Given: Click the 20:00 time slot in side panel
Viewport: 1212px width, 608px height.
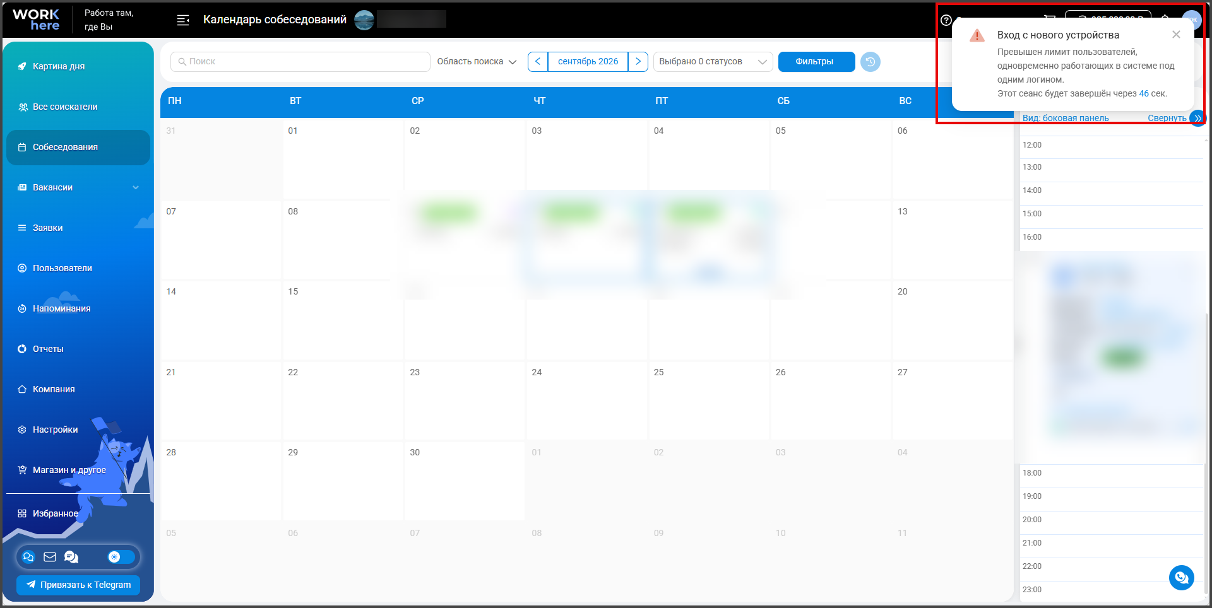Looking at the screenshot, I should click(x=1112, y=523).
